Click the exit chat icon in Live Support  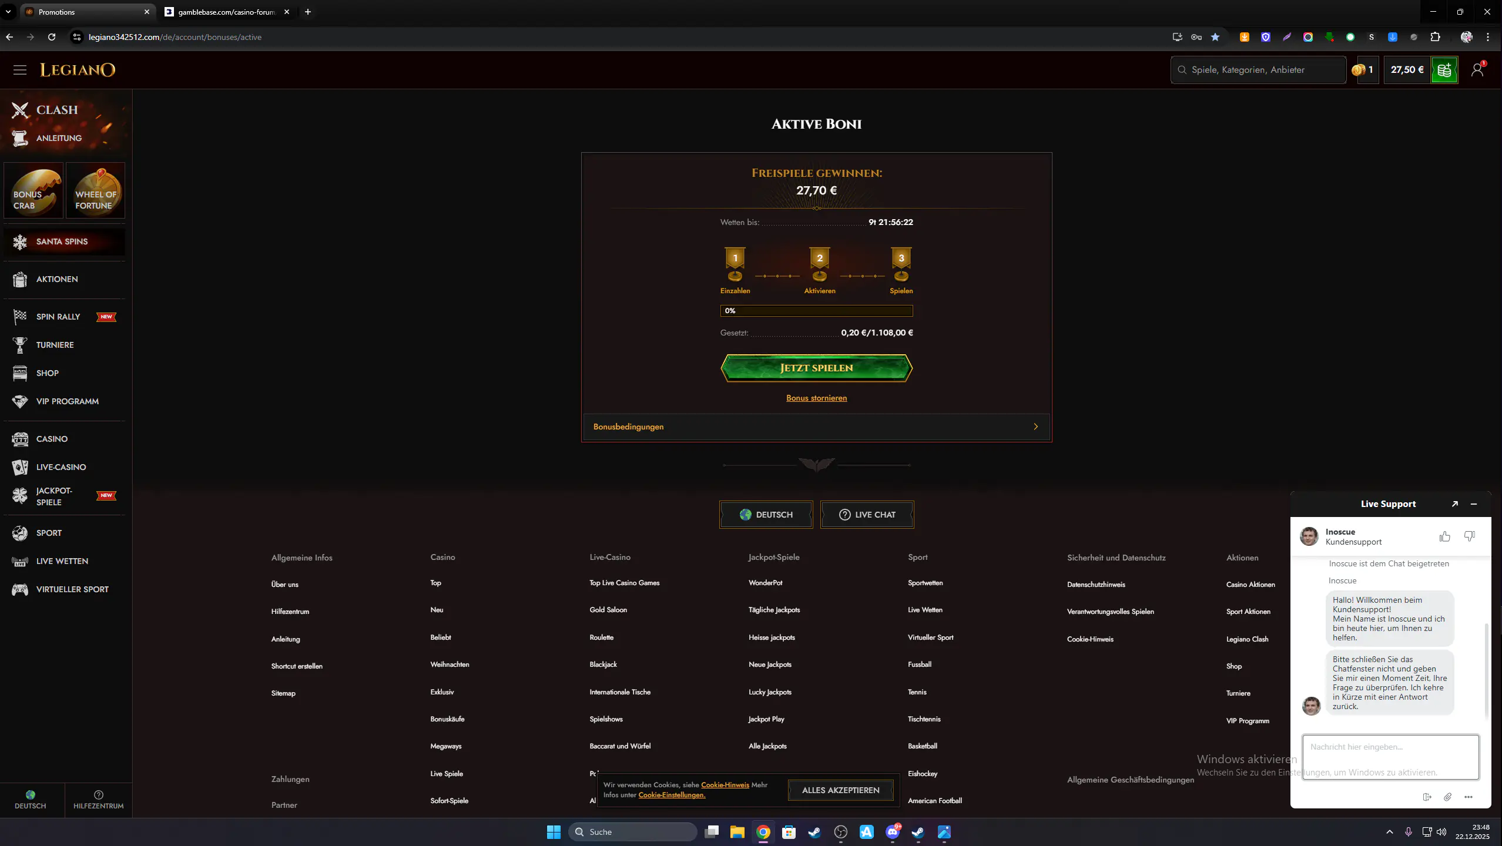click(1427, 797)
